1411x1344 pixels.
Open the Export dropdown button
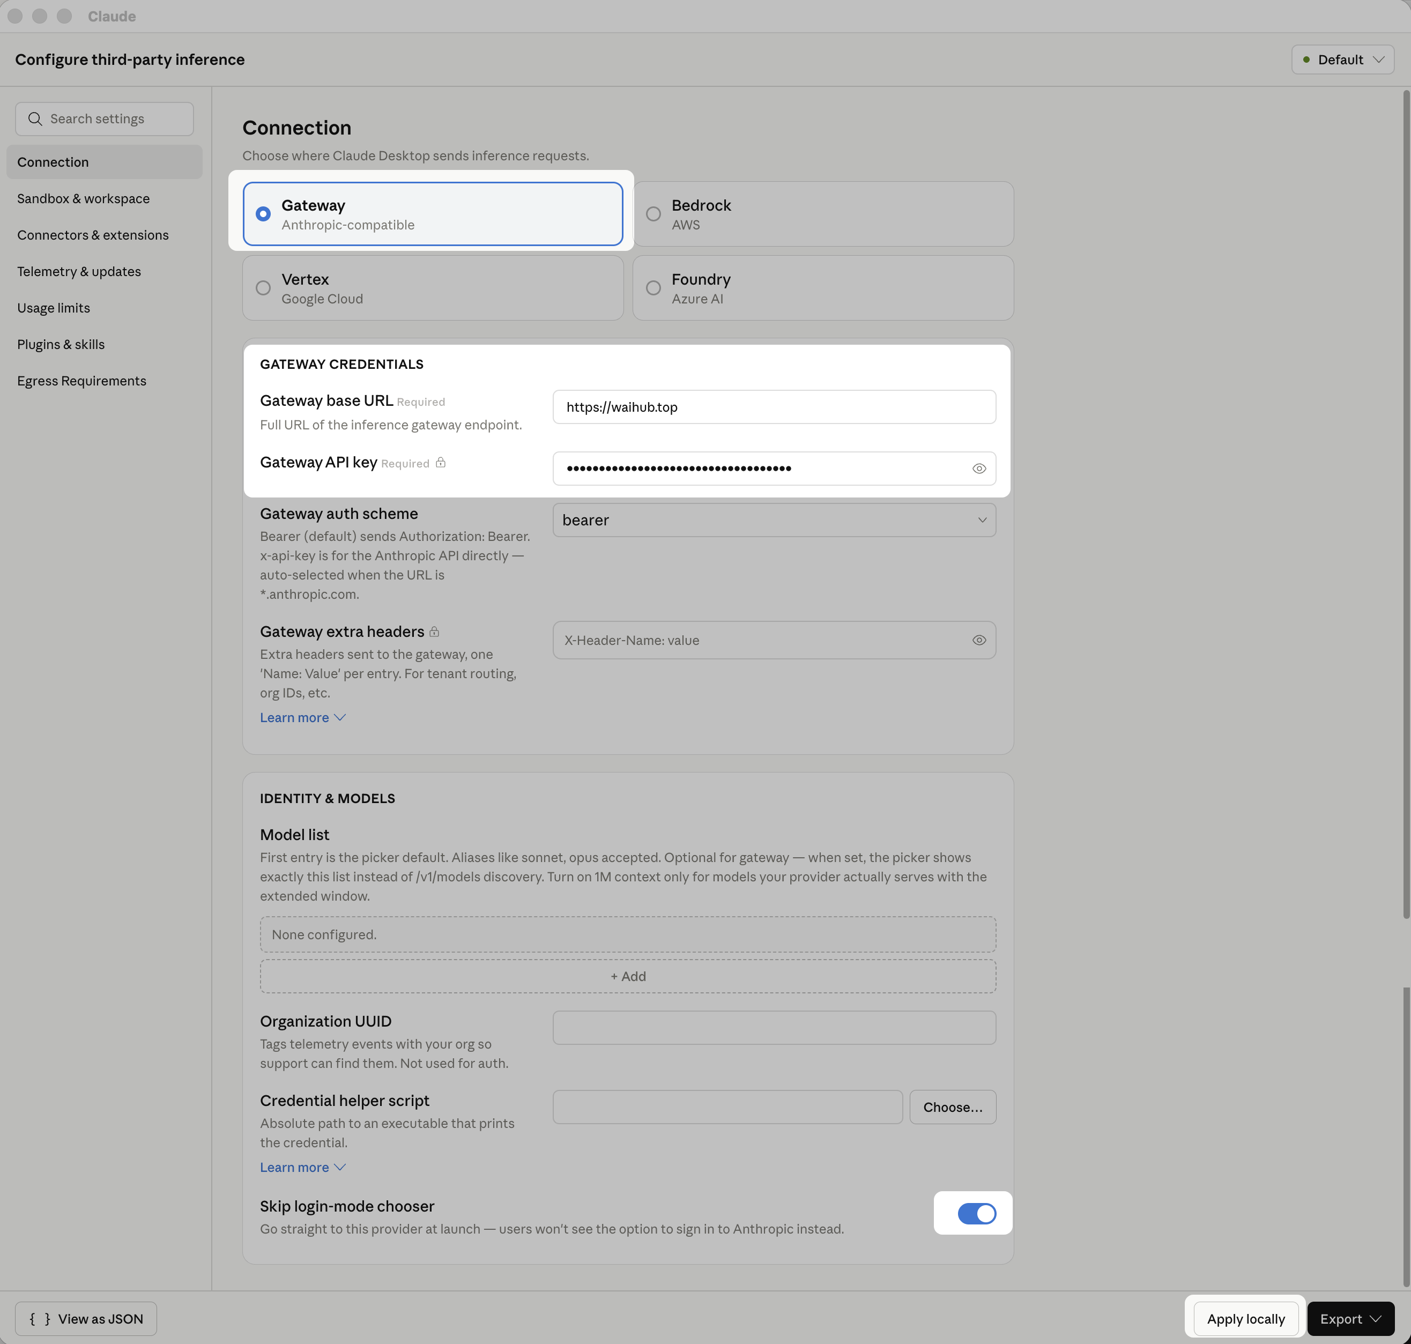[x=1350, y=1319]
